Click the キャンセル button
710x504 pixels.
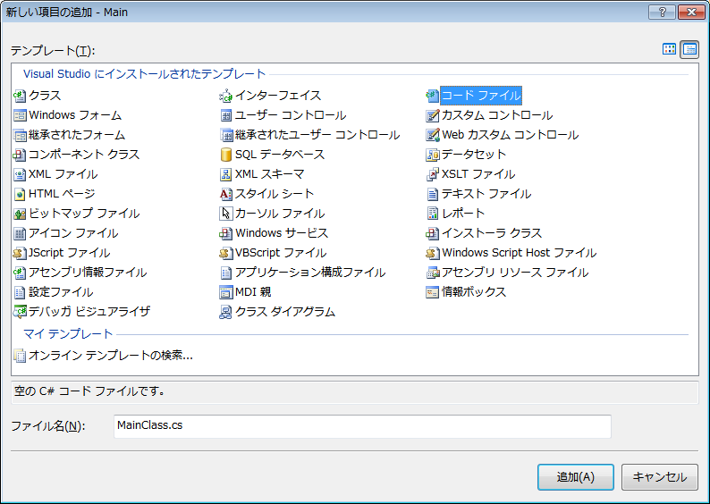click(x=659, y=477)
